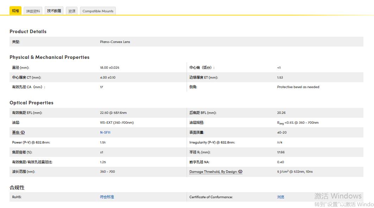
Task: Switch to the 资源 tab
Action: tap(72, 11)
